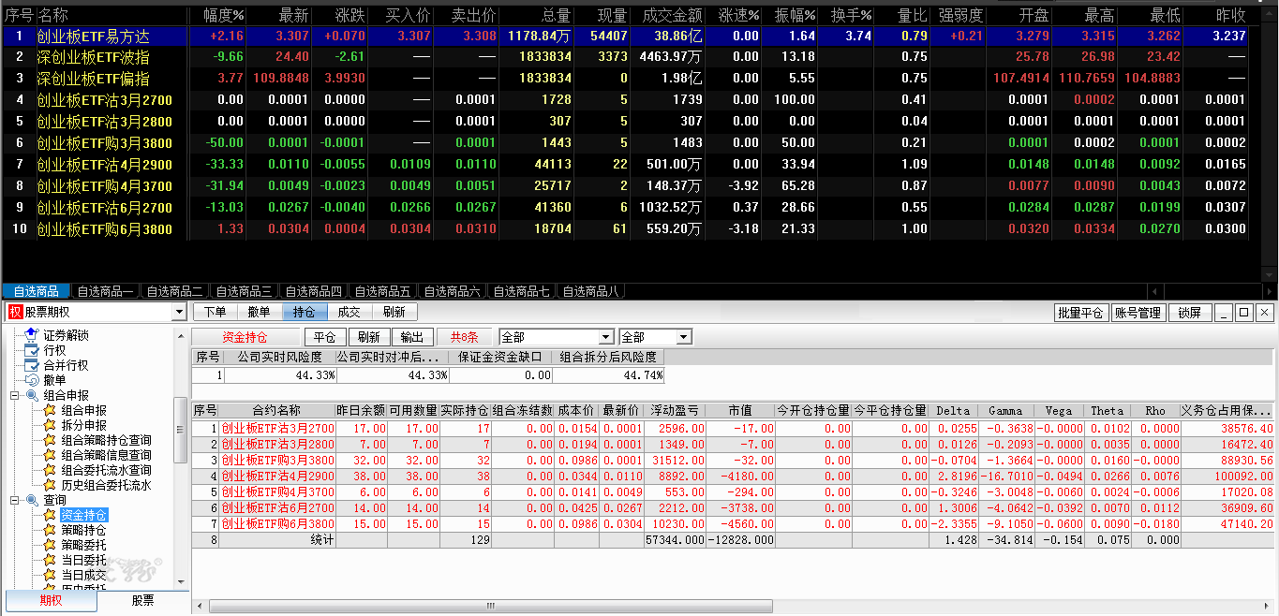This screenshot has height=616, width=1279.
Task: Switch to the 自选商品一 tab
Action: 105,291
